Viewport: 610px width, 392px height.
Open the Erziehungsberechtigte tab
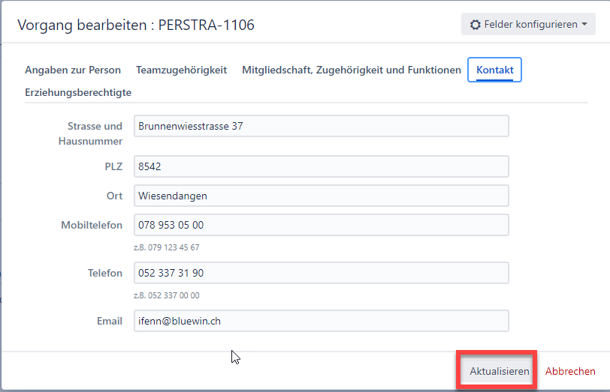tap(78, 92)
